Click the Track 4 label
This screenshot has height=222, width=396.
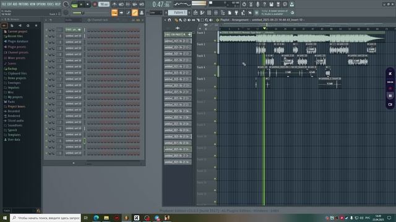tap(201, 67)
